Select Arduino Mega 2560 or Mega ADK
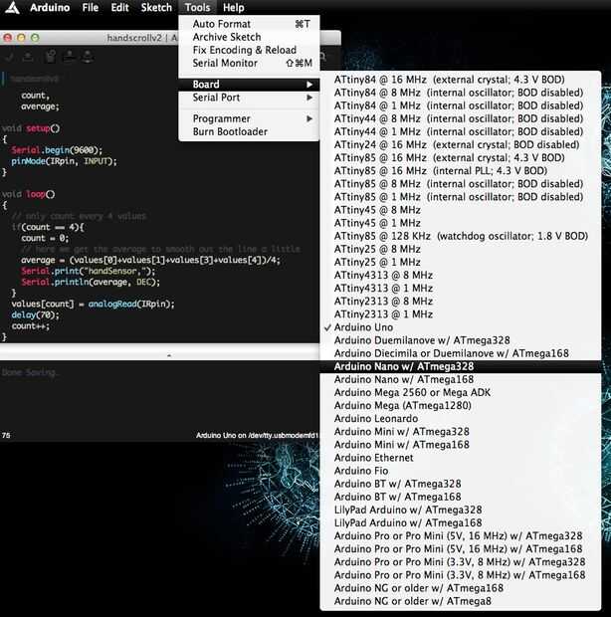 pyautogui.click(x=461, y=392)
